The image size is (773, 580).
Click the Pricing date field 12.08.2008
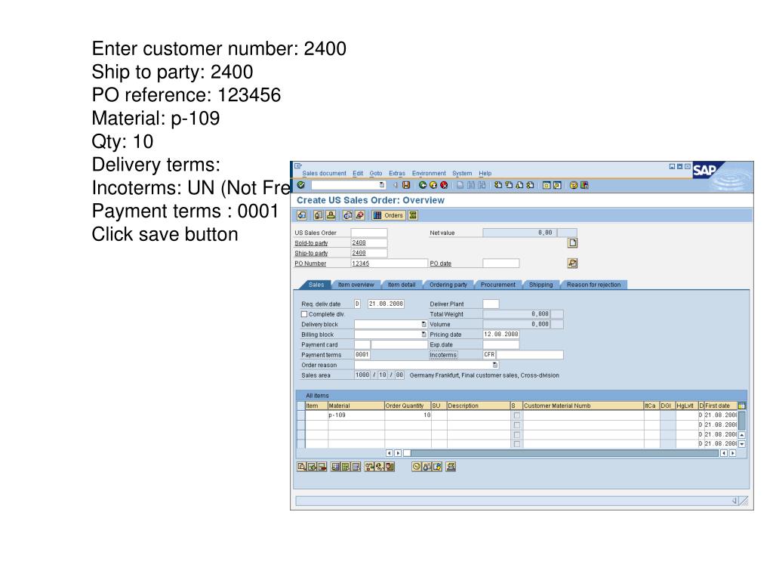click(501, 335)
